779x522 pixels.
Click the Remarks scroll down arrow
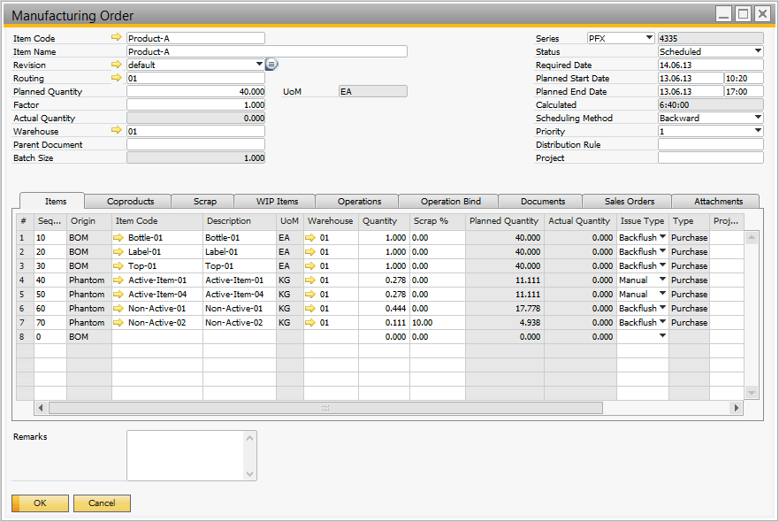click(x=250, y=473)
